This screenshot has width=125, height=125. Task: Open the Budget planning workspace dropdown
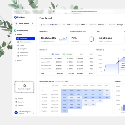point(24,23)
